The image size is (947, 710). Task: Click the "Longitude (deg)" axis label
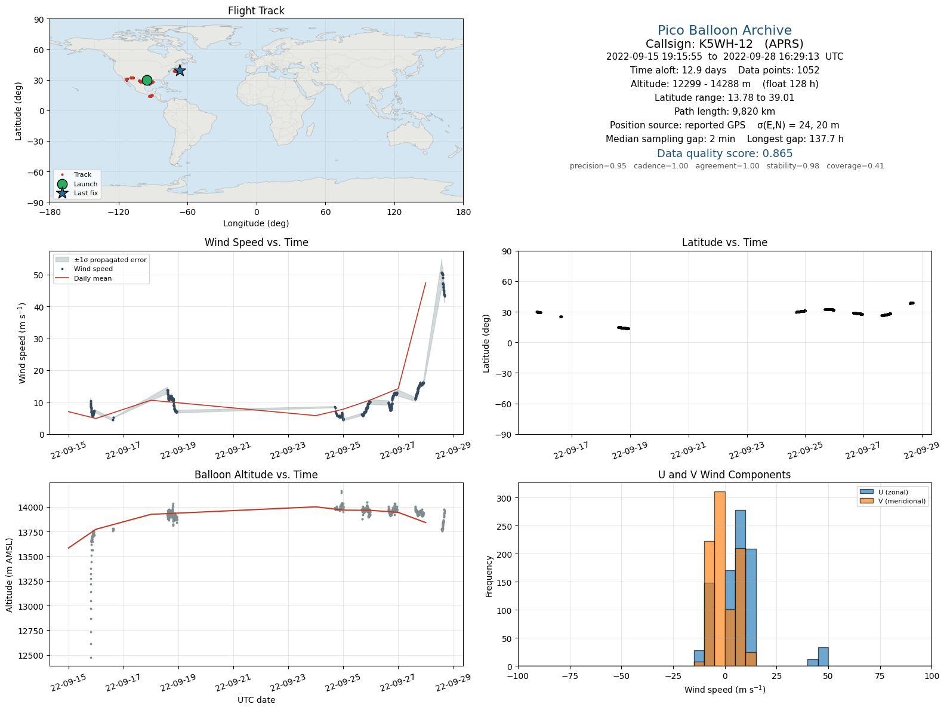(256, 223)
